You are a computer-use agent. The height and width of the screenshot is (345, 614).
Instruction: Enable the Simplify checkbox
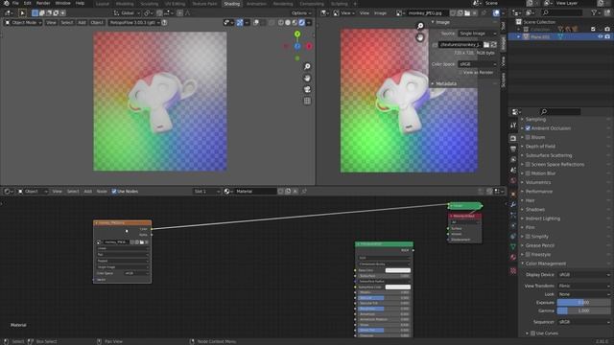pyautogui.click(x=528, y=237)
